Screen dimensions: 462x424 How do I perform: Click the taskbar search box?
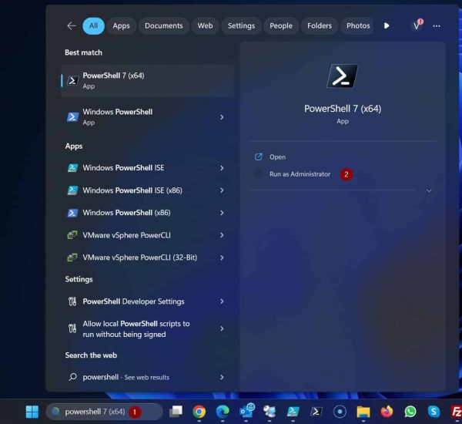[x=104, y=412]
